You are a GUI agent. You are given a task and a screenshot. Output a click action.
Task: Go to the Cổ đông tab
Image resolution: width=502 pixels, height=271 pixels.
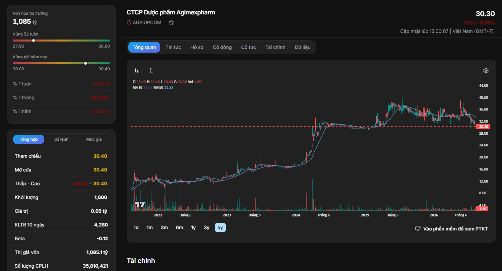(x=222, y=47)
